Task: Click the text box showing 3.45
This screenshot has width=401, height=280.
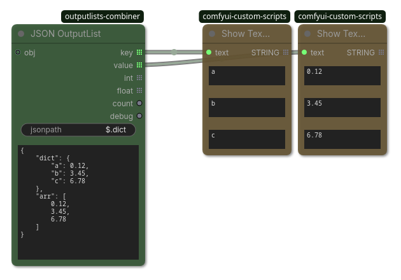Action: (x=342, y=108)
